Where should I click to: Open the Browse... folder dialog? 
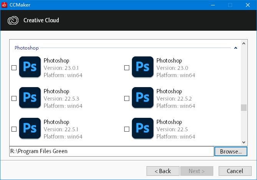tap(231, 151)
